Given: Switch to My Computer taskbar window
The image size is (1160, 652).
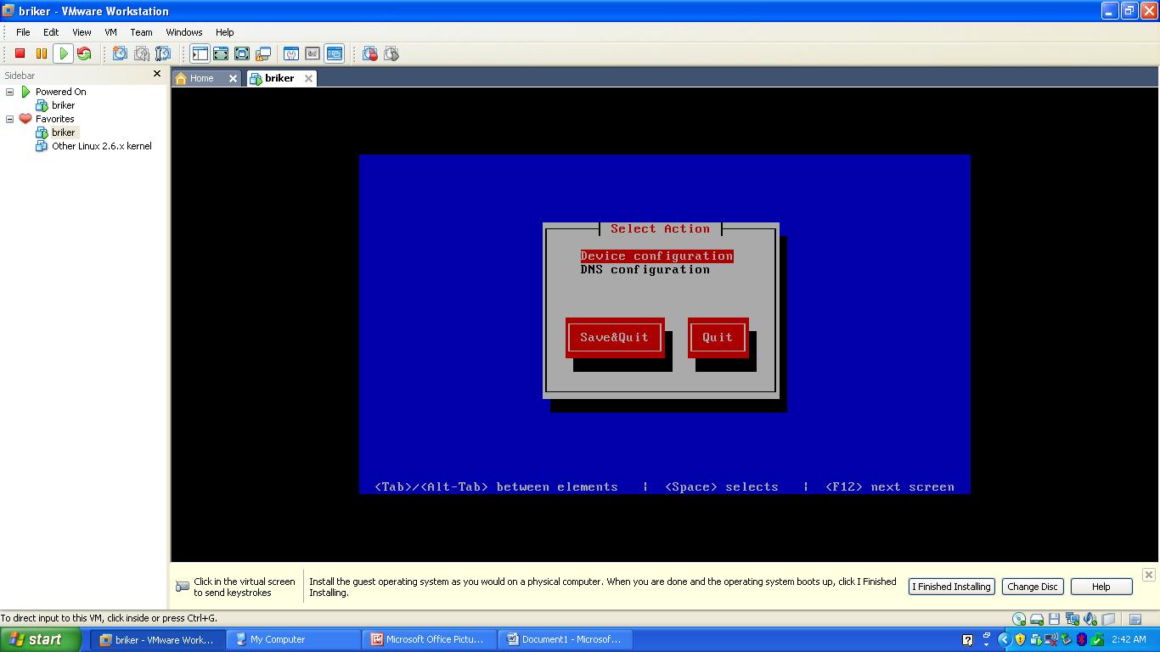Looking at the screenshot, I should point(295,639).
